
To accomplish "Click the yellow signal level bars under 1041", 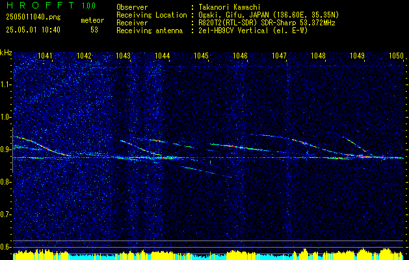I will (x=40, y=254).
